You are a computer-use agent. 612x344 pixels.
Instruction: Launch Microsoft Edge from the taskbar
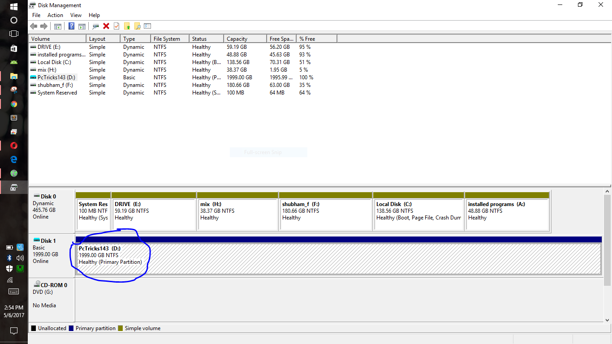coord(13,159)
